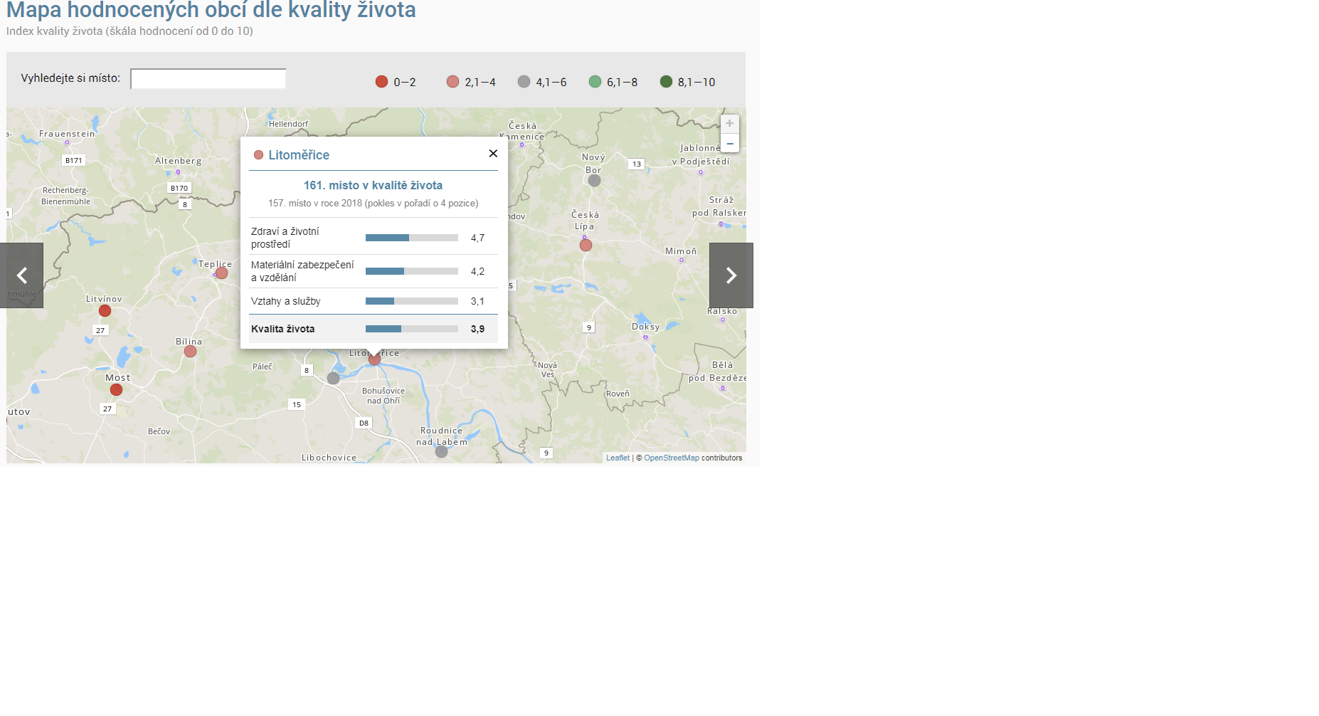The width and height of the screenshot is (1319, 716).
Task: Open the OpenStreetMap contributors link
Action: (x=671, y=458)
